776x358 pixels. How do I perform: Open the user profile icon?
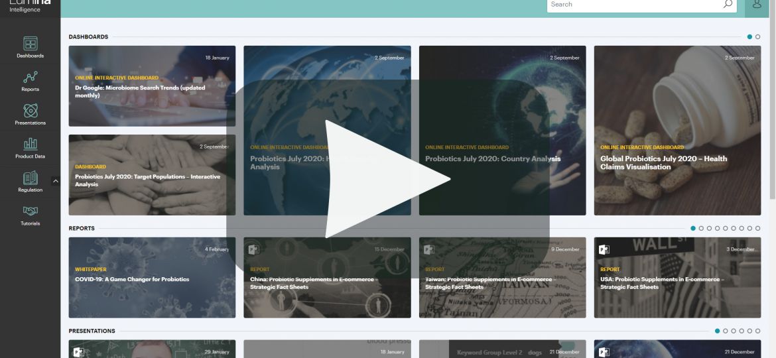[757, 5]
